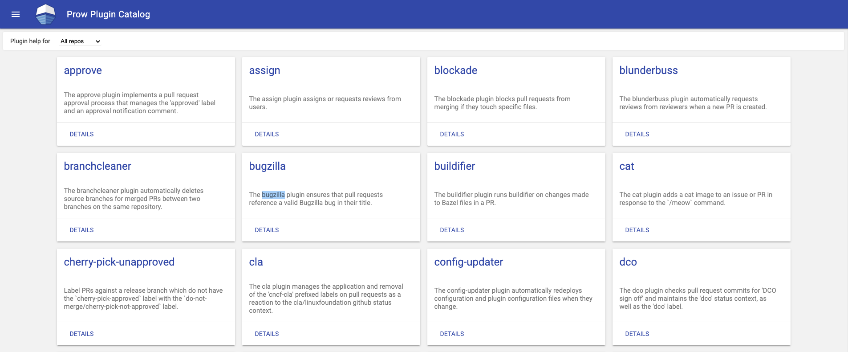The height and width of the screenshot is (352, 848).
Task: Open DETAILS for the blunderbuss plugin
Action: coord(637,134)
